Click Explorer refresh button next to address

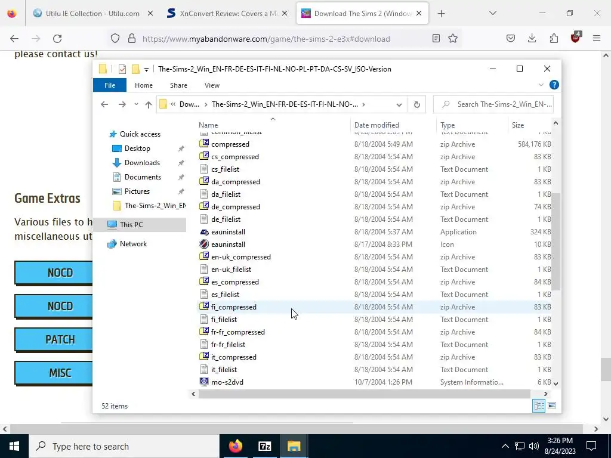click(416, 104)
